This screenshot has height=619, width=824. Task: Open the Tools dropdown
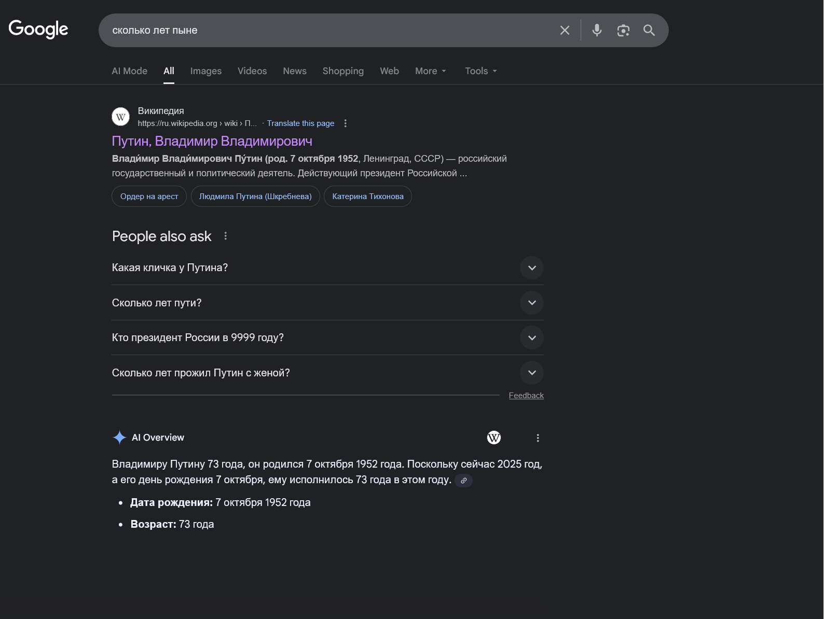click(x=480, y=71)
